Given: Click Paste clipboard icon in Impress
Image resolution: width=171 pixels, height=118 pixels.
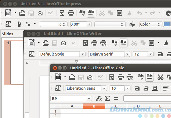Looking at the screenshot, I should click(119, 13).
